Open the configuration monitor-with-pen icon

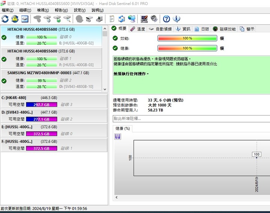tap(144, 19)
